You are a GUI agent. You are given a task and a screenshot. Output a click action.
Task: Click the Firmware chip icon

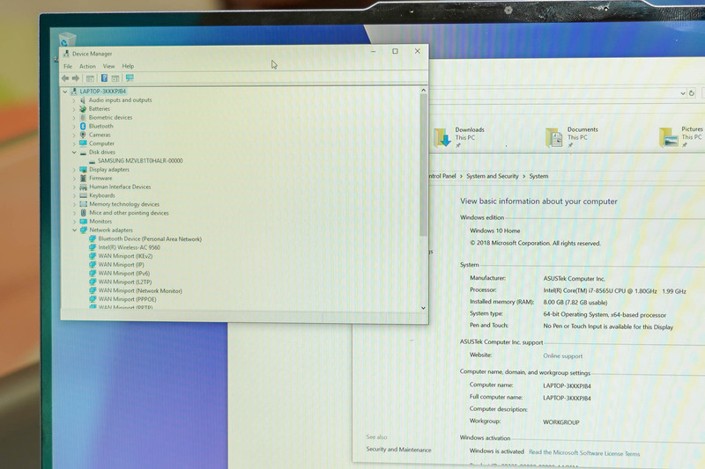click(x=83, y=178)
